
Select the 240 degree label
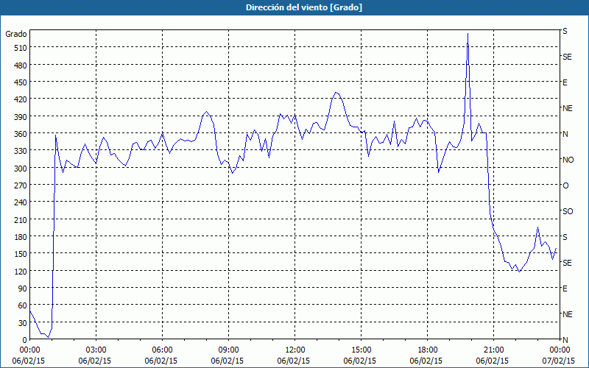[20, 202]
